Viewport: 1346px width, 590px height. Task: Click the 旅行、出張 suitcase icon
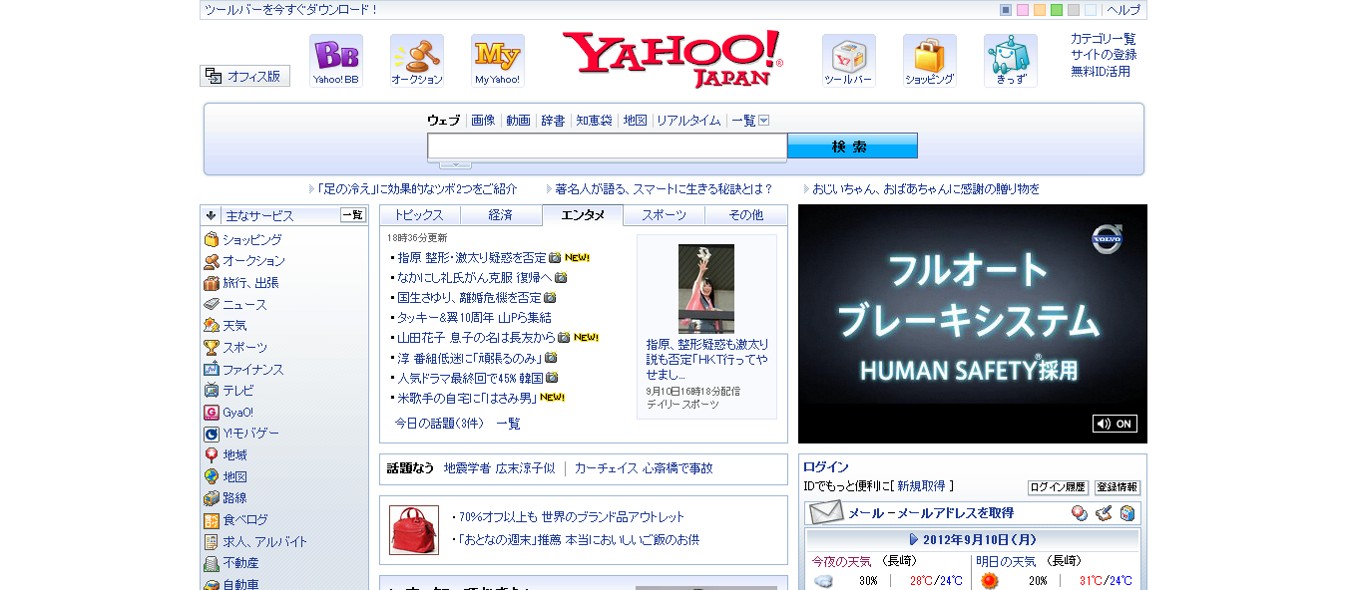coord(212,283)
